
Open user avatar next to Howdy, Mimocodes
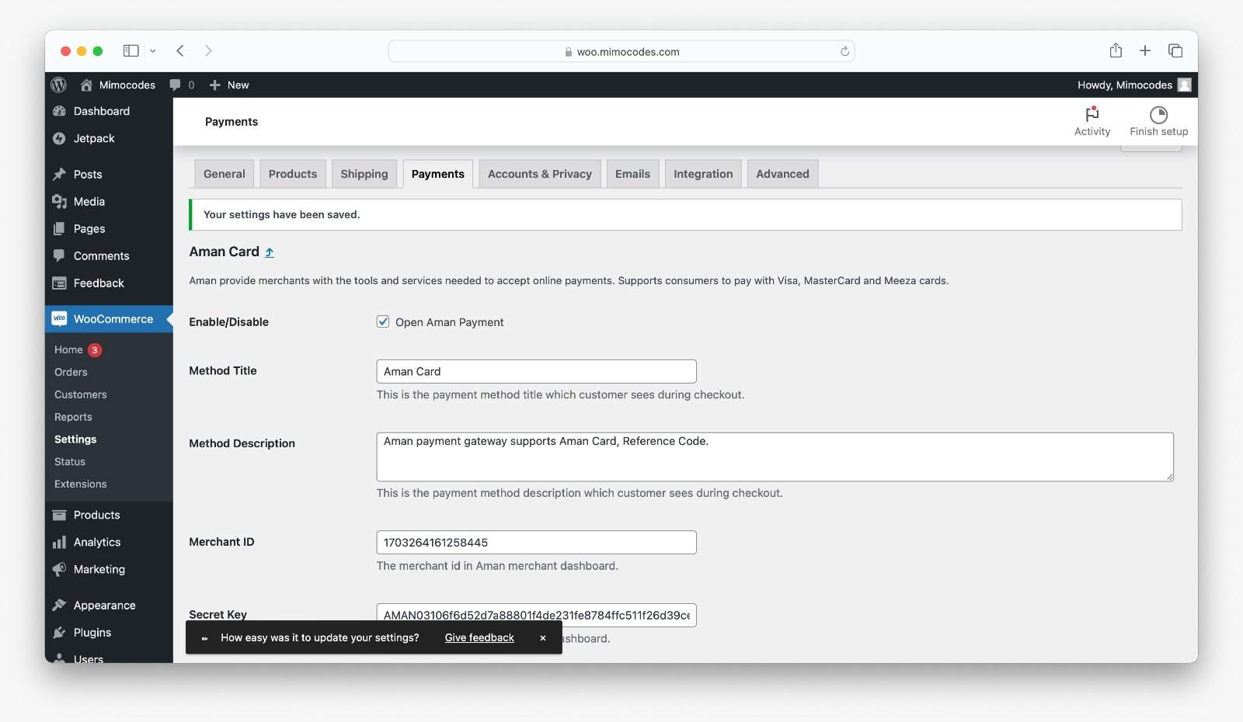tap(1184, 85)
